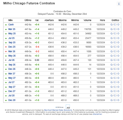This screenshot has width=123, height=120.
Task: Click the red down arrow beside Mar 26
Action: point(6,52)
